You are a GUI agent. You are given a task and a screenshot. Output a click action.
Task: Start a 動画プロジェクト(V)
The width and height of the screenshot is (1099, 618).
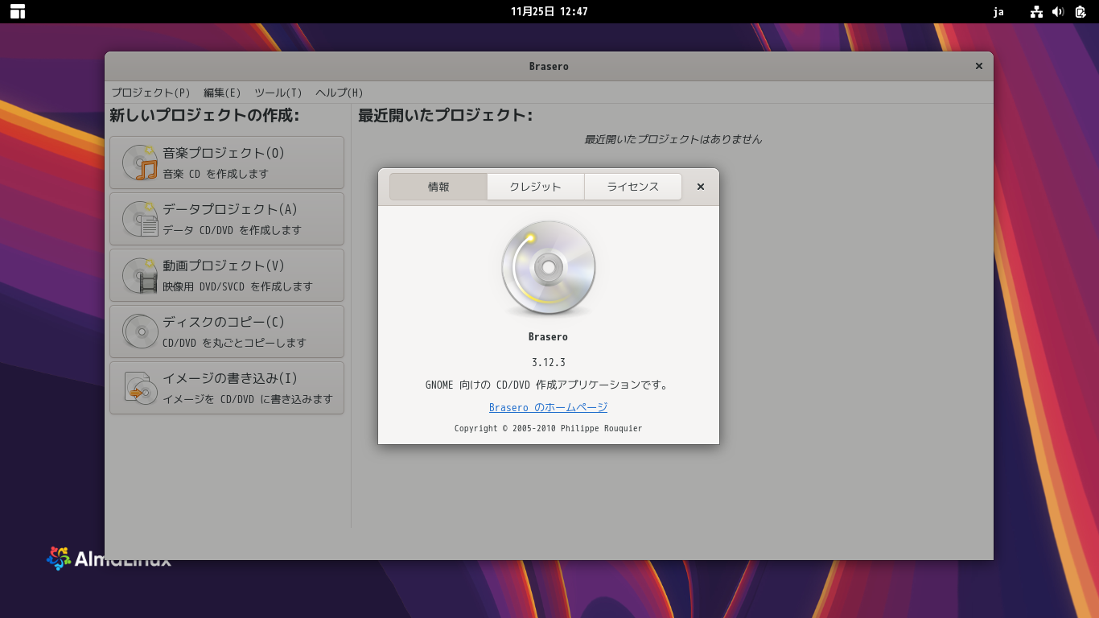click(x=227, y=275)
